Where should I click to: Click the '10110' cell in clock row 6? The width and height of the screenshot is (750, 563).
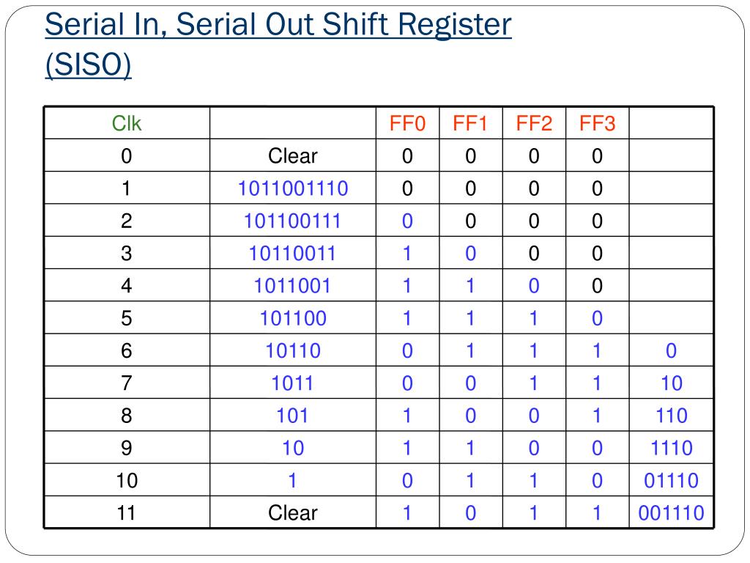[x=293, y=351]
